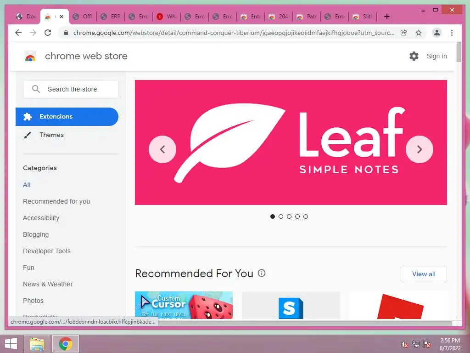Choose News & Weather category
This screenshot has width=470, height=353.
coord(48,284)
